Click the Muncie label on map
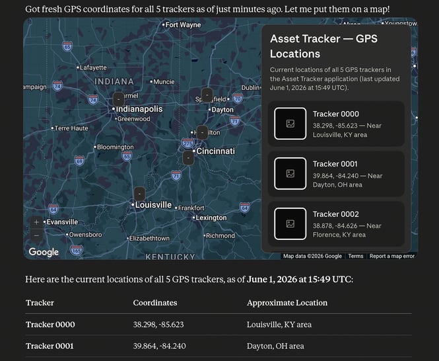This screenshot has width=439, height=361. coord(164,82)
